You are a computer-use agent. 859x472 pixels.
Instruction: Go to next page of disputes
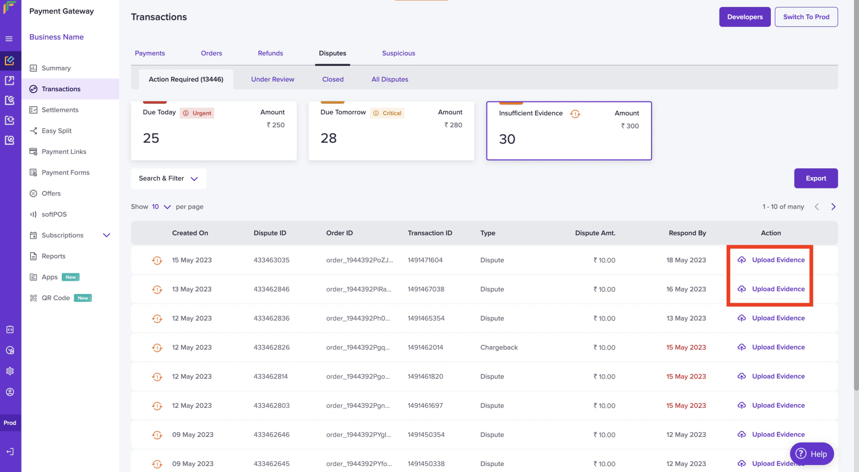point(833,206)
